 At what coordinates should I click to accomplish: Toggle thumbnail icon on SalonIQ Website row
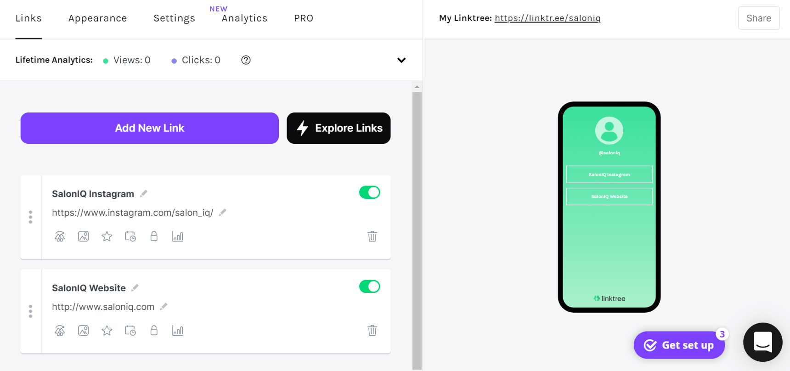[83, 330]
